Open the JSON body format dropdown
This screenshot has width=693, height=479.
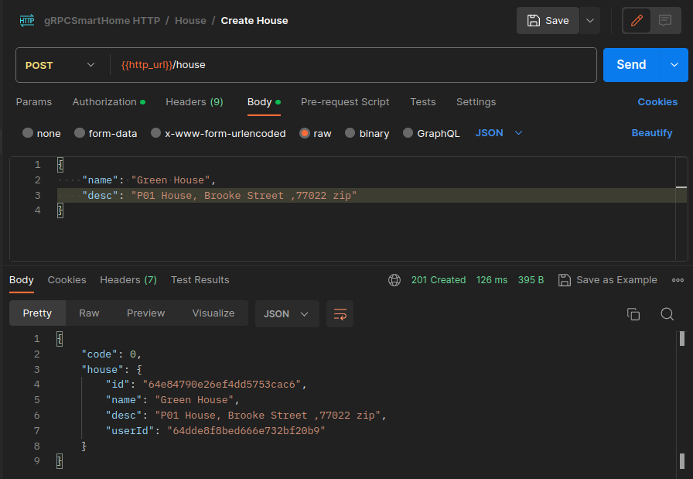[499, 133]
